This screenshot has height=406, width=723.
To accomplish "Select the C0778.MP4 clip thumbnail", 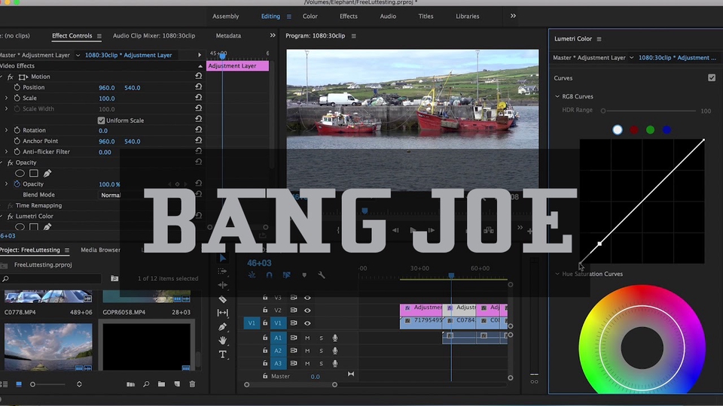I will point(48,296).
